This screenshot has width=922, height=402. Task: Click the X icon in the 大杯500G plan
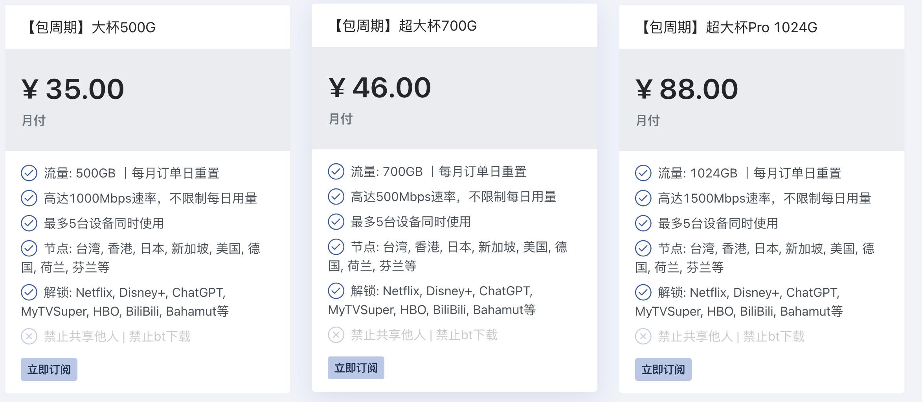[x=29, y=336]
